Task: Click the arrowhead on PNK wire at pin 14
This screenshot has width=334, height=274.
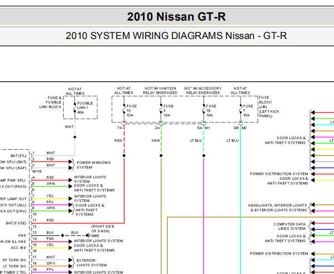Action: [70, 242]
